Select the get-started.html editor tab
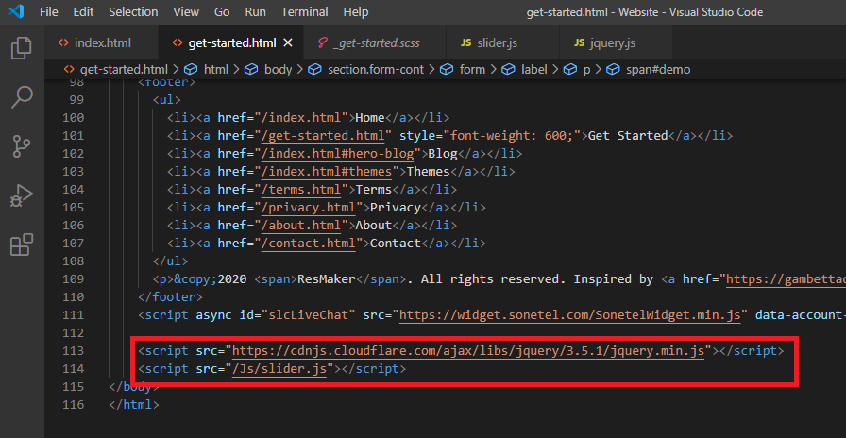Viewport: 846px width, 438px height. 232,43
